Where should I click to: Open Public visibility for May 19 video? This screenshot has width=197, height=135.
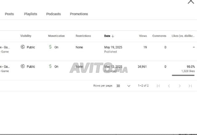tap(31, 47)
